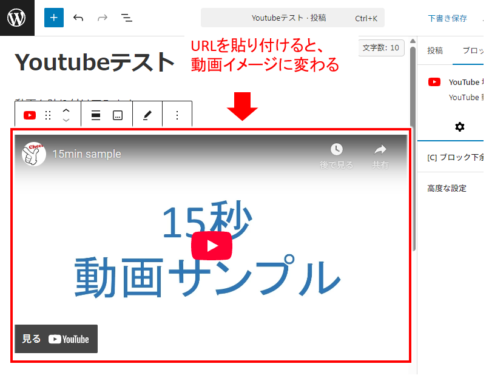Click the 文字数: 10 character count
The width and height of the screenshot is (489, 378).
pyautogui.click(x=381, y=48)
